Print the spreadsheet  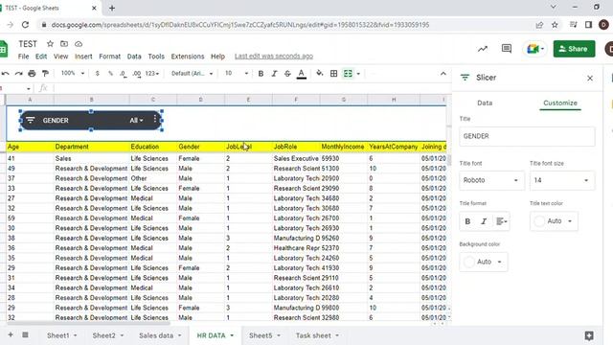pyautogui.click(x=32, y=74)
